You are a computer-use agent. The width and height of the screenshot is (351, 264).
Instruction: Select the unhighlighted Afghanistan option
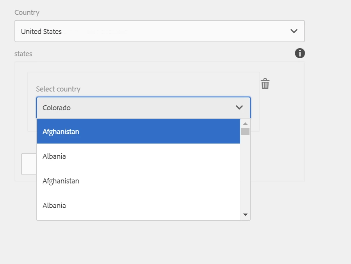pos(139,181)
